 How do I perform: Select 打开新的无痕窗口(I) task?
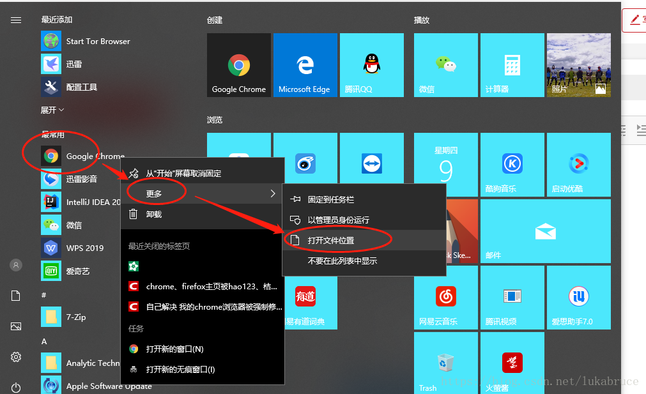[203, 369]
